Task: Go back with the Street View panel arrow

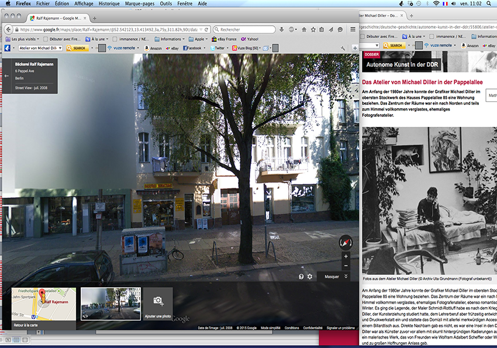Action: click(x=6, y=76)
